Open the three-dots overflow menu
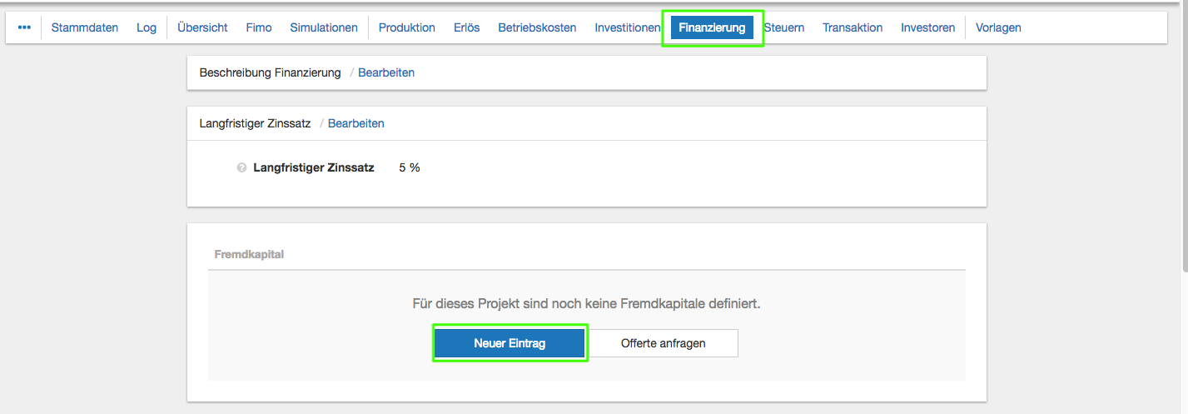 (24, 27)
